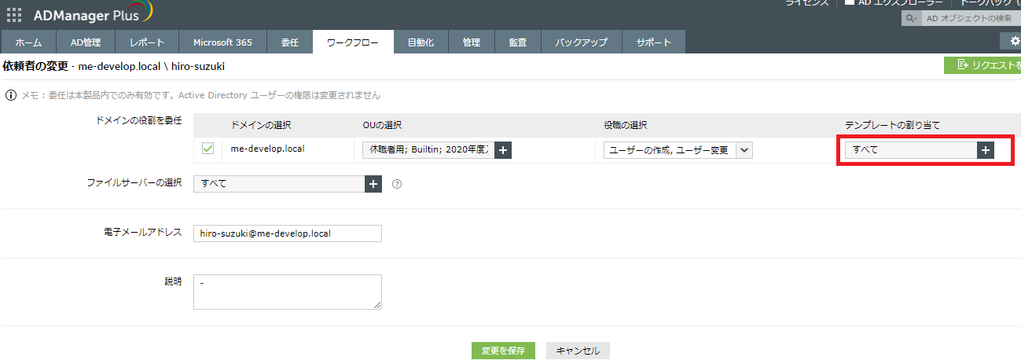Click the green リクエスト button
Screen dimensions: 1021x364
(x=982, y=65)
